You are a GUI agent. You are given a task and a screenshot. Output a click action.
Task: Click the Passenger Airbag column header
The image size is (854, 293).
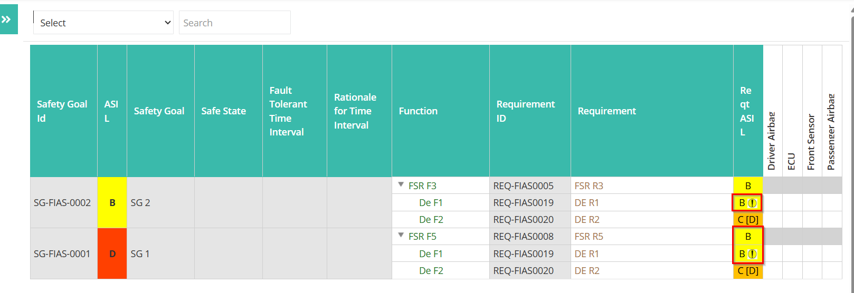[832, 111]
